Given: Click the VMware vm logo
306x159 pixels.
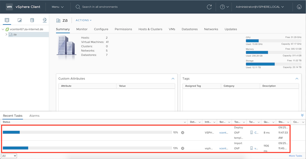Looking at the screenshot, I should (x=9, y=7).
